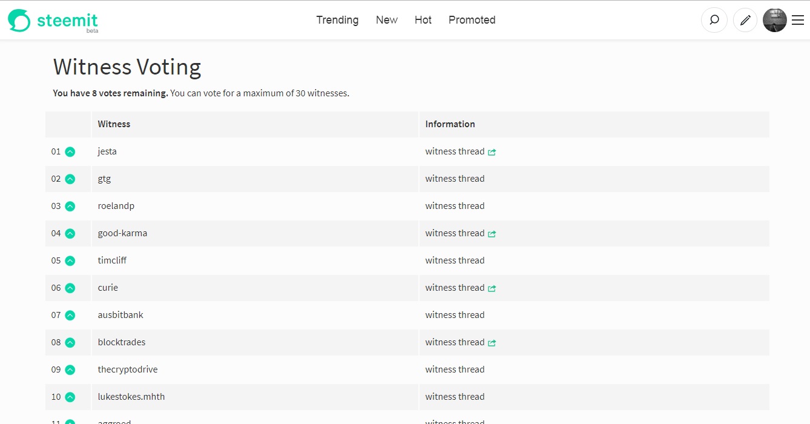Image resolution: width=810 pixels, height=424 pixels.
Task: Toggle upvote for witness gtg
Action: (70, 179)
